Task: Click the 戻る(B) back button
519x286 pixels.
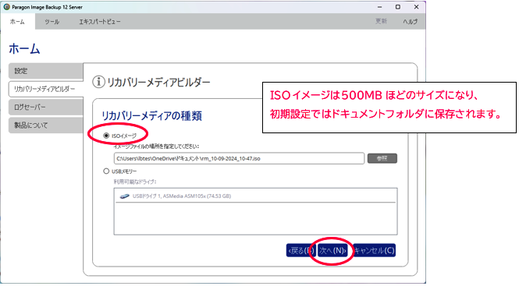Action: click(x=300, y=251)
